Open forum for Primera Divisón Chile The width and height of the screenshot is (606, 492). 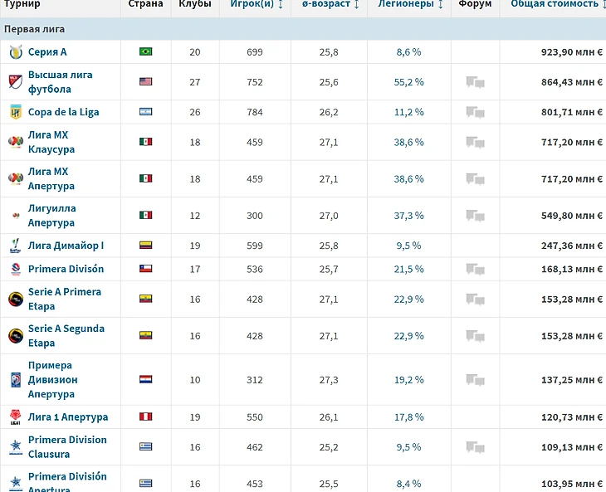(x=475, y=269)
